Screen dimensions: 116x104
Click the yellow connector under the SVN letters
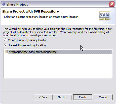click(104, 19)
